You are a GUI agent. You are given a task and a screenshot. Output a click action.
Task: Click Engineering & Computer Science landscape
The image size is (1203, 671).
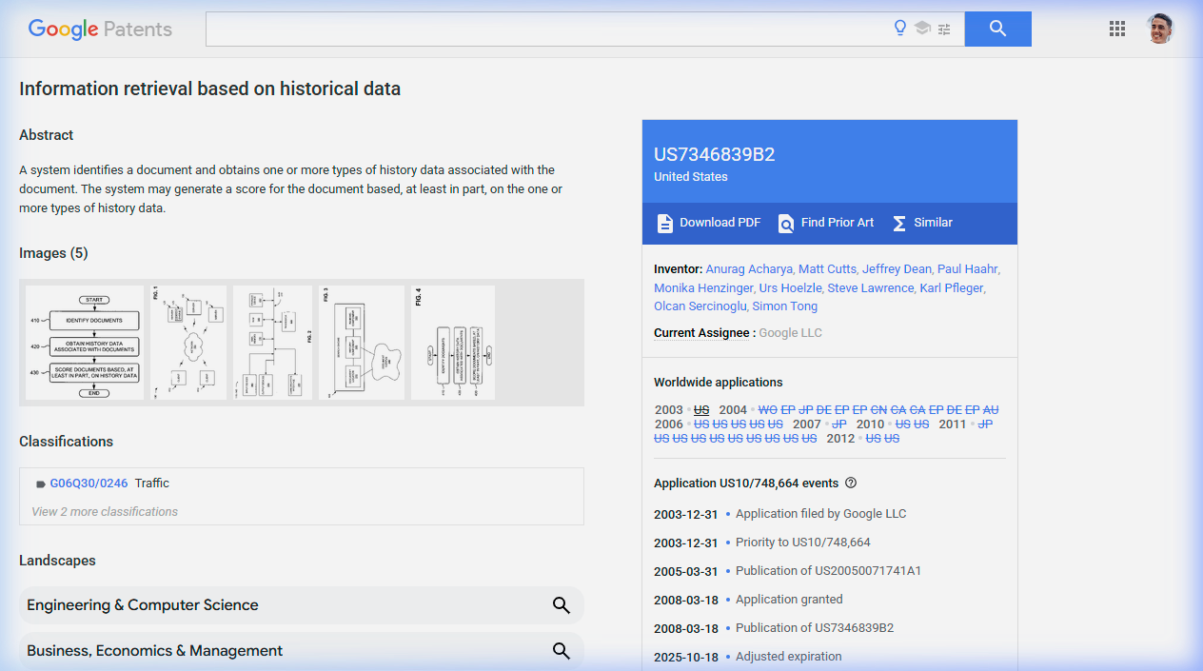point(302,605)
